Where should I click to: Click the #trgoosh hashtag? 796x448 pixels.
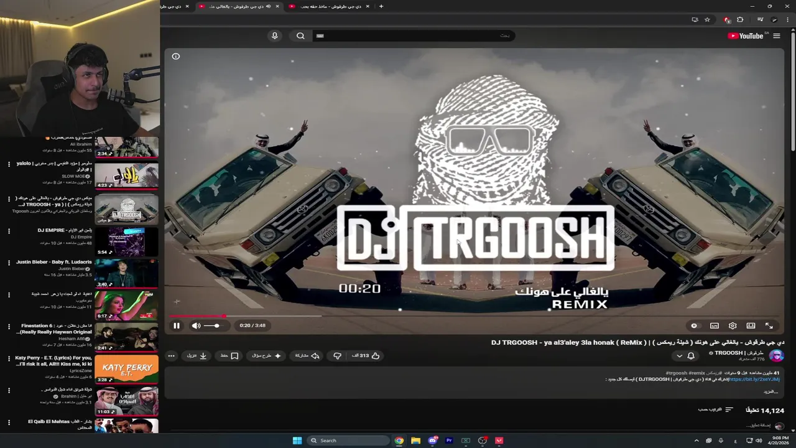click(x=677, y=373)
